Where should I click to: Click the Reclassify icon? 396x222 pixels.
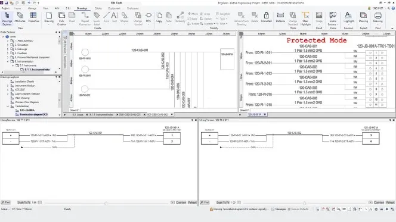[180, 17]
